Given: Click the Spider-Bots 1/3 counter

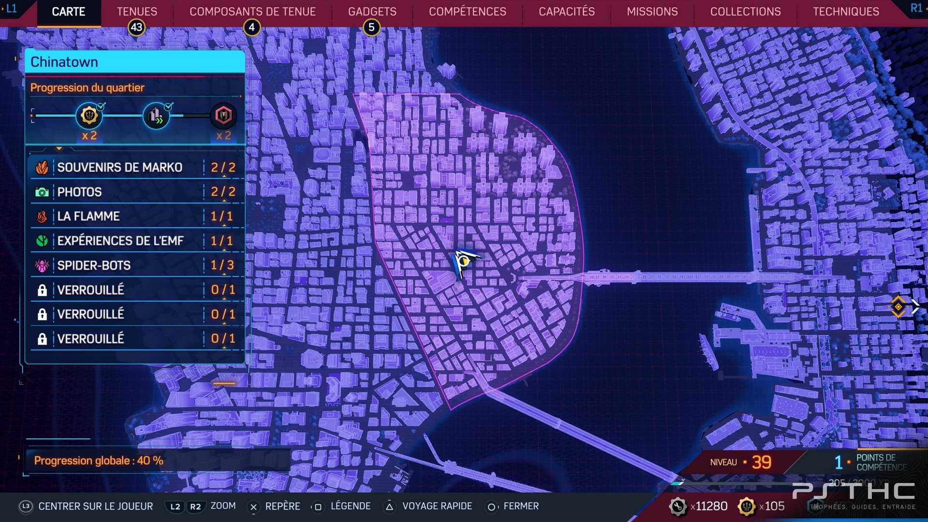Looking at the screenshot, I should click(222, 265).
